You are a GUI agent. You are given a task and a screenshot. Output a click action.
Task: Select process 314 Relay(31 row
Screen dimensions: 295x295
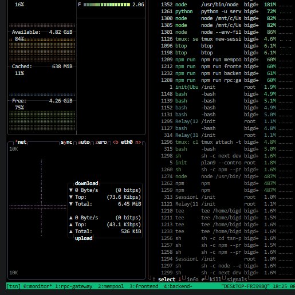226,135
